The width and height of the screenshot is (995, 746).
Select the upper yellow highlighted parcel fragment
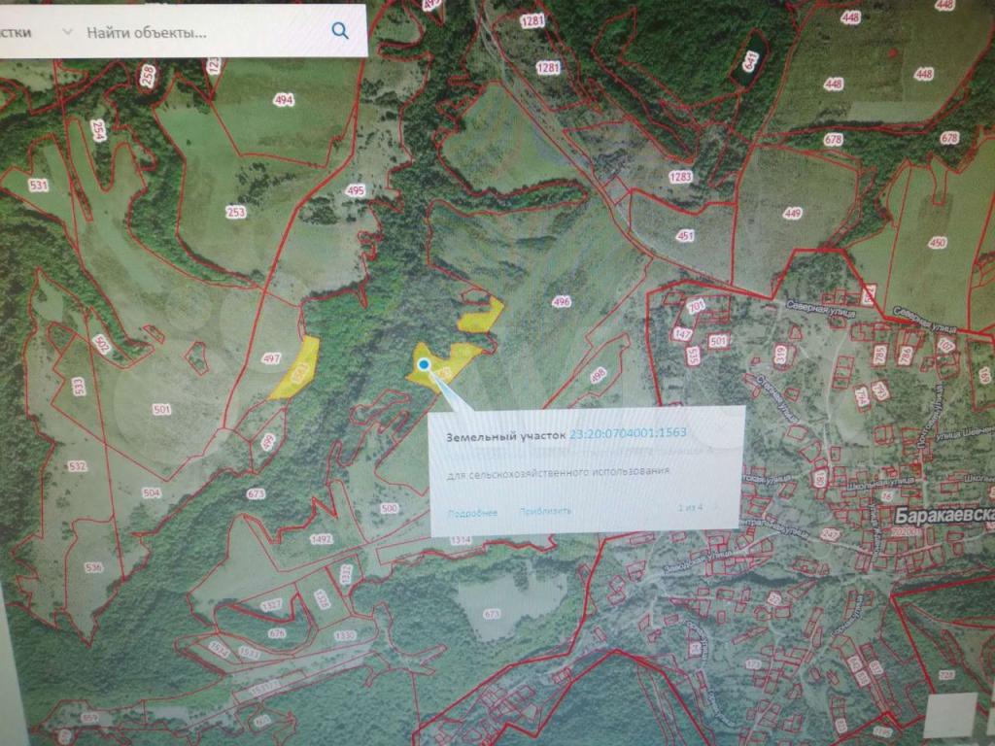481,313
